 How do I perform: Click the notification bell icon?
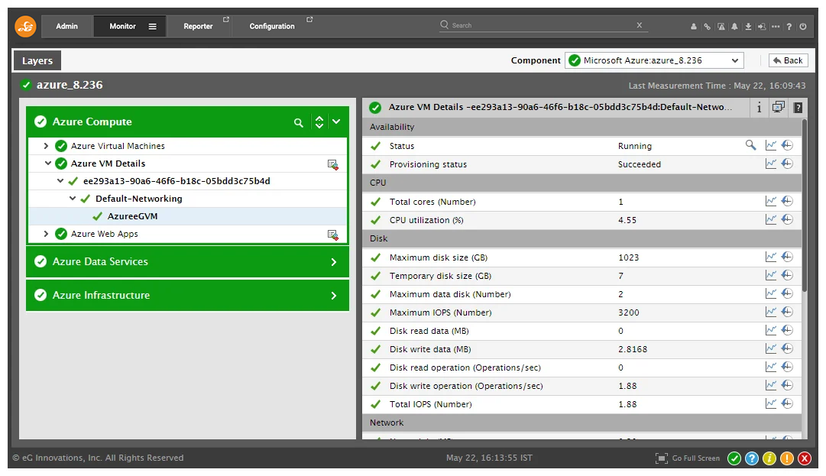734,26
